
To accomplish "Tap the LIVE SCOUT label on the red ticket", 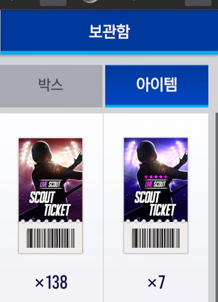I will click(x=50, y=184).
